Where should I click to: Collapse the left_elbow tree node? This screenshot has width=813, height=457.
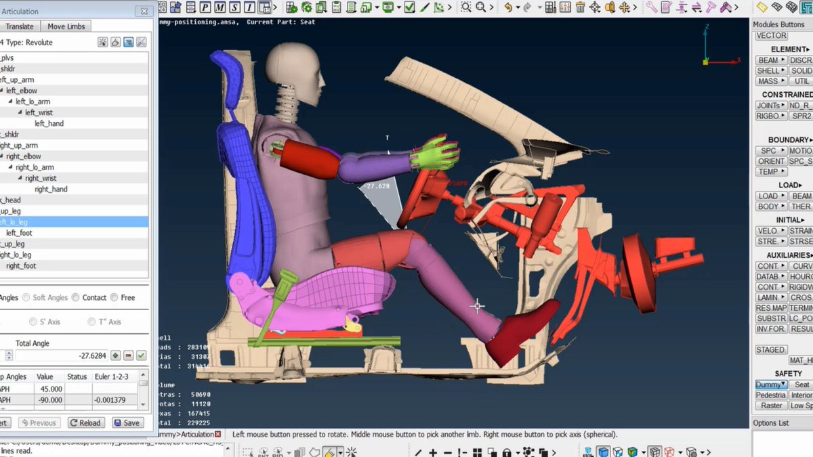(2, 91)
